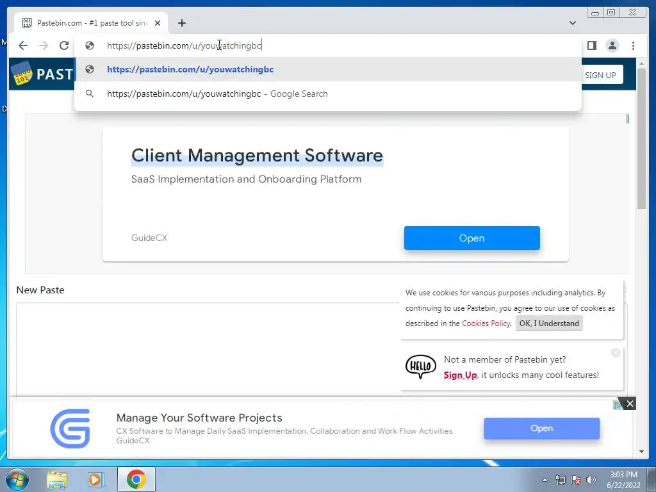Click the globe icon in address bar
The height and width of the screenshot is (492, 656).
tap(90, 45)
